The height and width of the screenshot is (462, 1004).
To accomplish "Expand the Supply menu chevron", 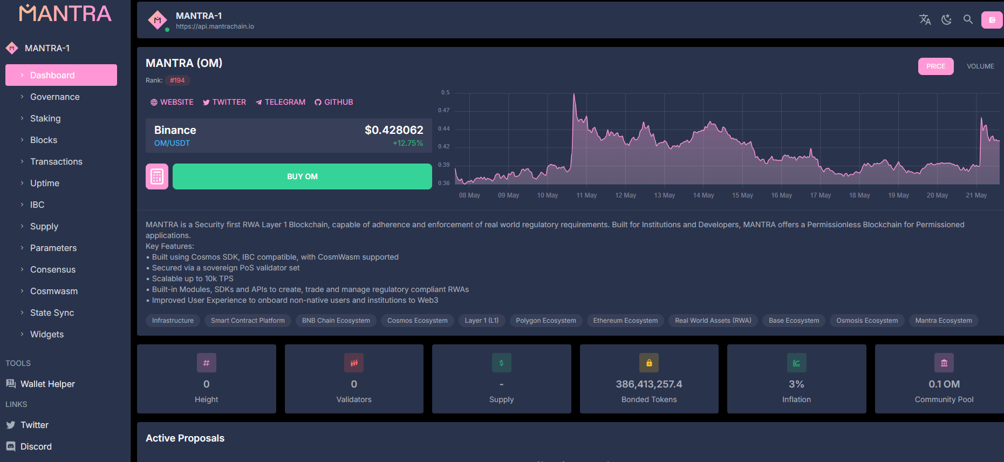I will [x=22, y=226].
